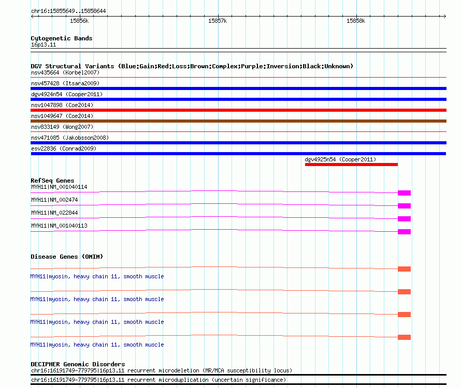Image resolution: width=461 pixels, height=388 pixels.
Task: Open variant nsv457428 (Itsara2009) label
Action: (x=65, y=83)
